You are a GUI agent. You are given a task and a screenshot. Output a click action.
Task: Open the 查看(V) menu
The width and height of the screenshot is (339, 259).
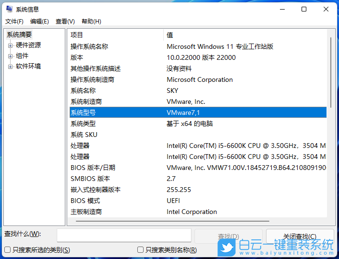(x=65, y=22)
